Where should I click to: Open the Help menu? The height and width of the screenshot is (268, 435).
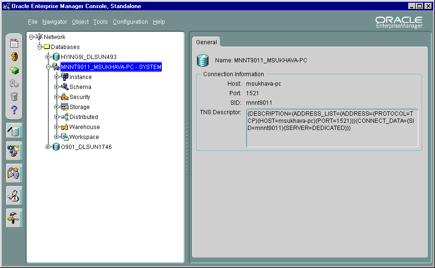click(158, 21)
